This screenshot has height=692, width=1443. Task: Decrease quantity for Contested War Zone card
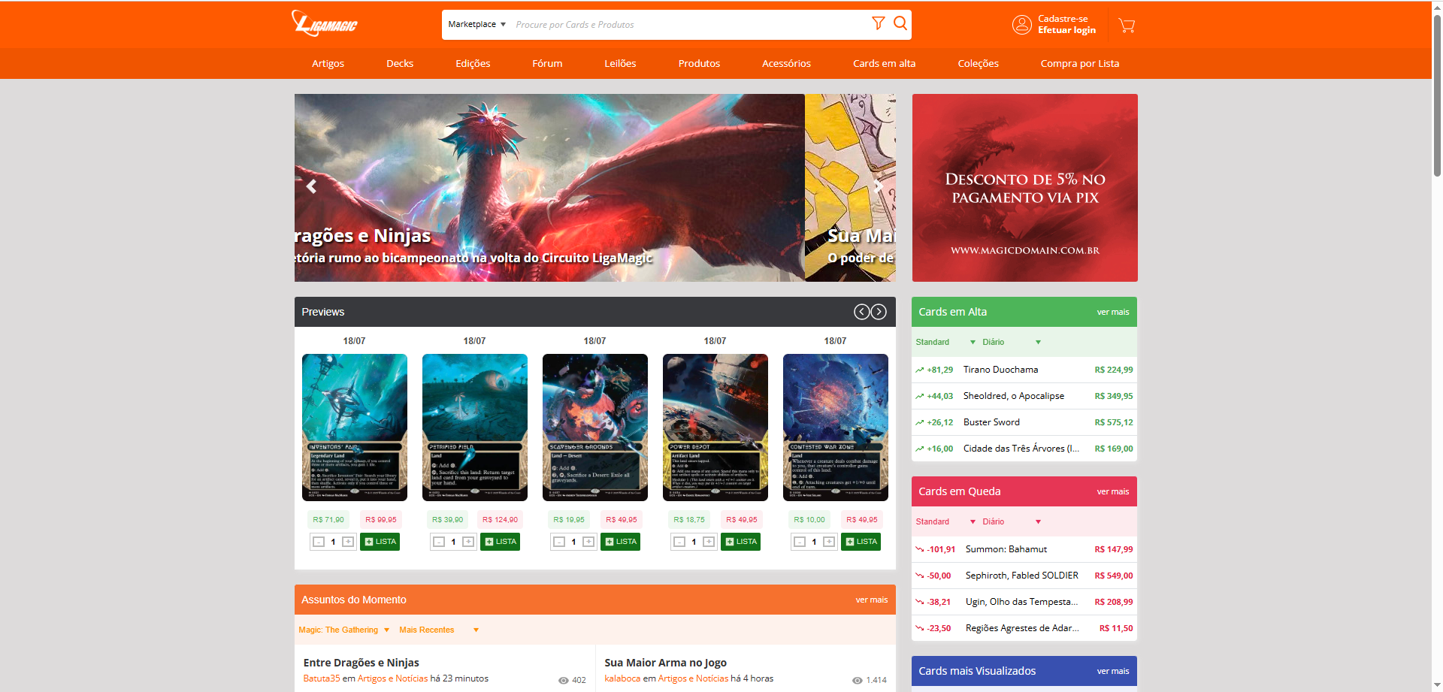800,542
